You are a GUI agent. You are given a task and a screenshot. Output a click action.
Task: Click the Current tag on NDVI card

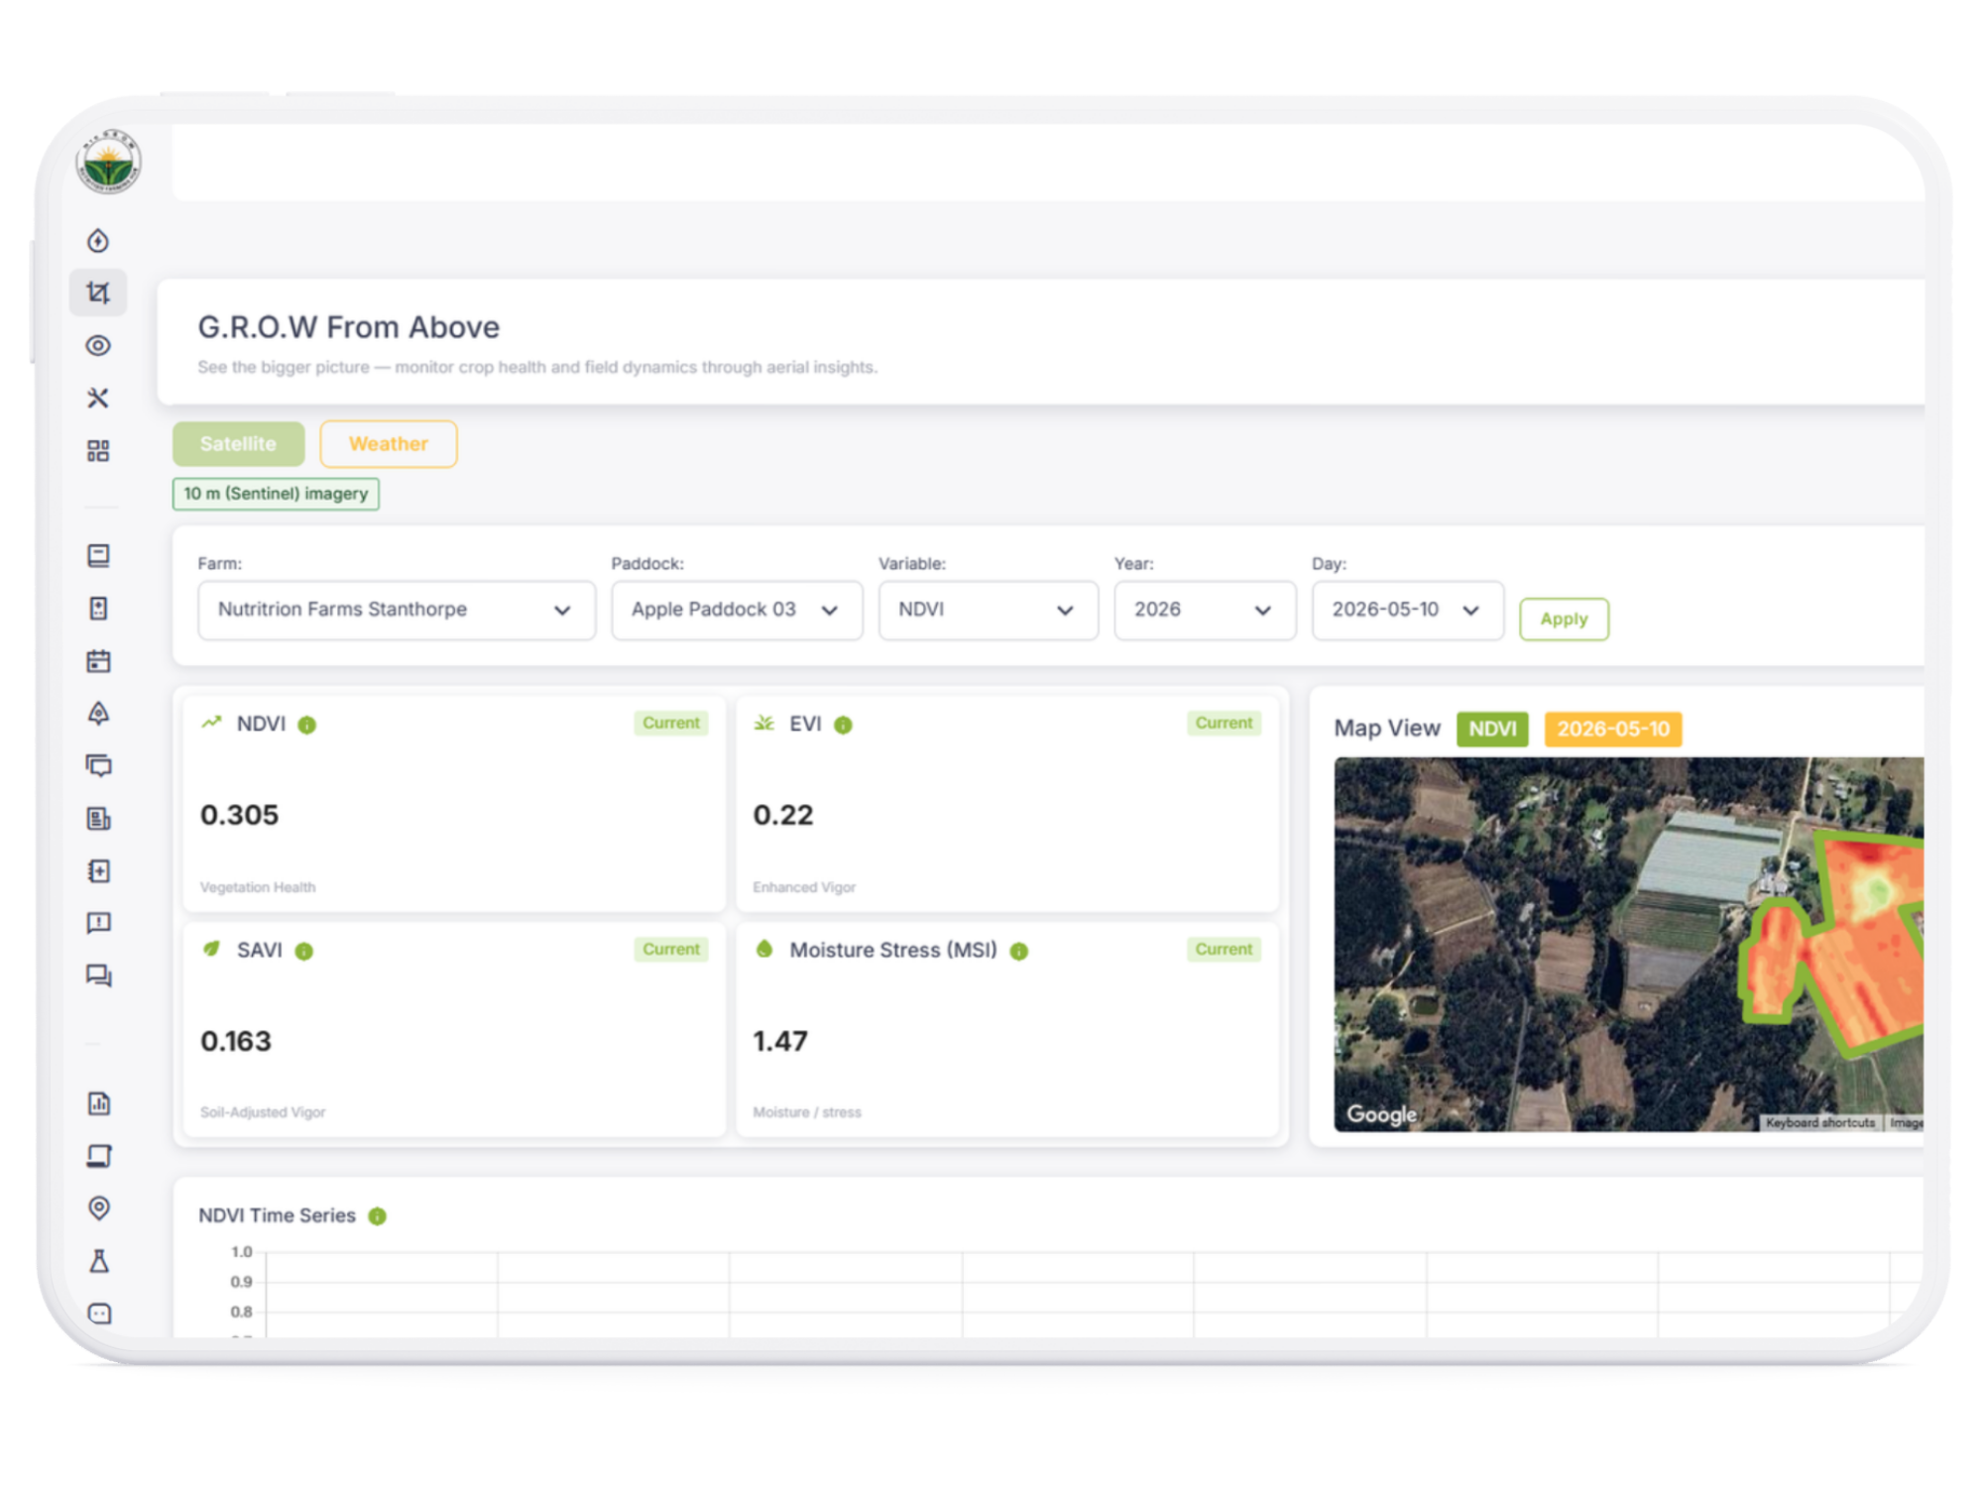(x=671, y=724)
